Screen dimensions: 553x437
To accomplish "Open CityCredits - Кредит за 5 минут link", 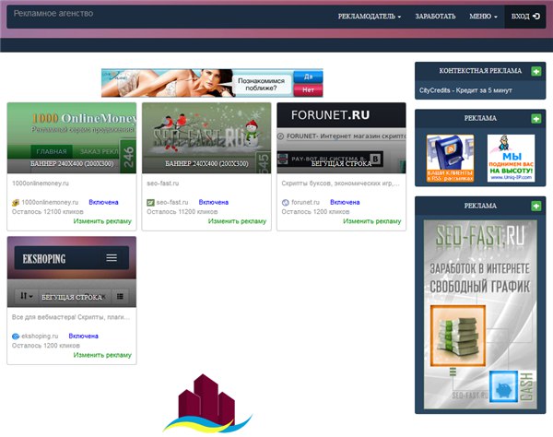I will 465,90.
